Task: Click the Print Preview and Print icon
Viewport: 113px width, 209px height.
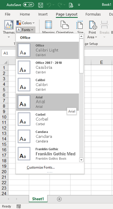Action: pos(71,5)
